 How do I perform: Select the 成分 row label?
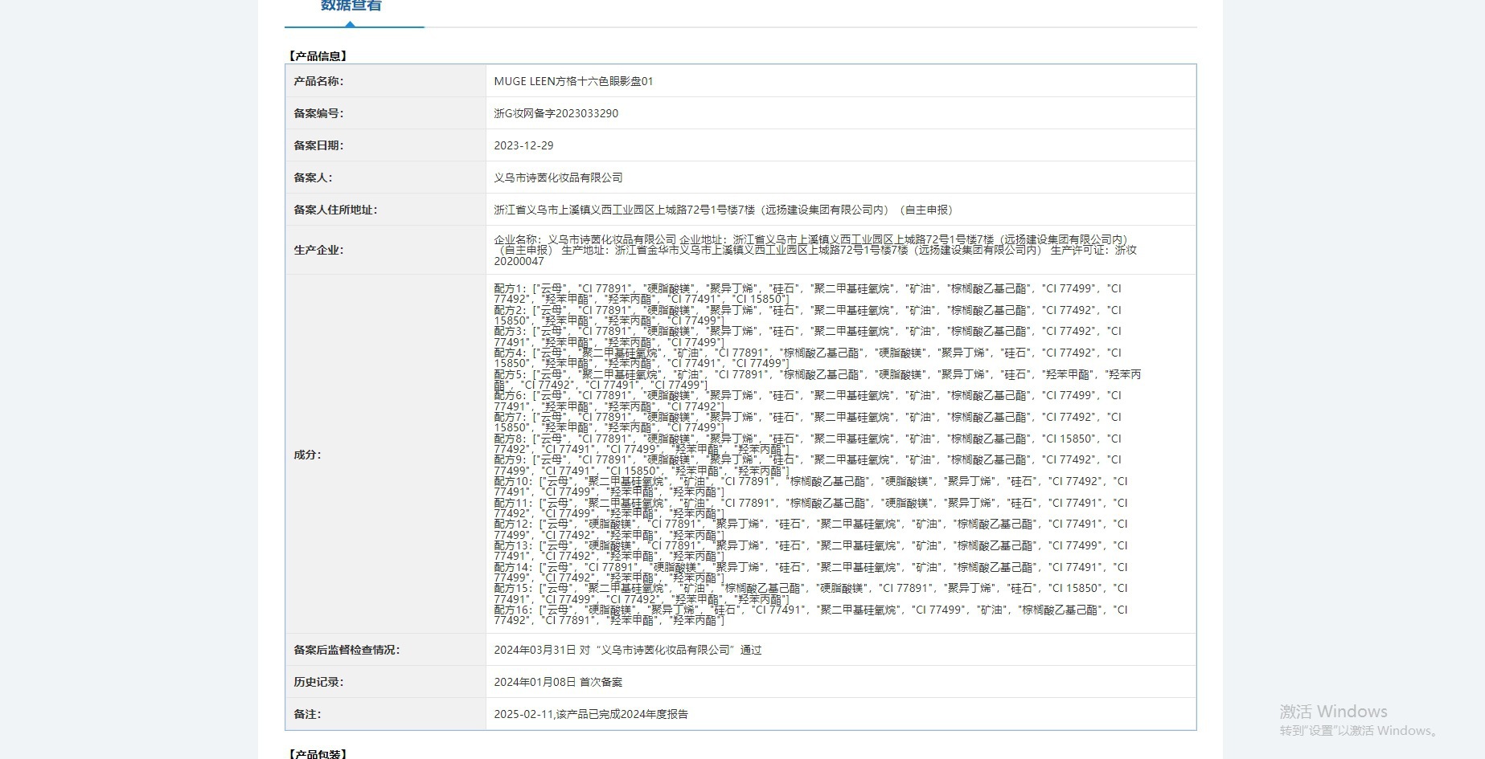click(307, 455)
